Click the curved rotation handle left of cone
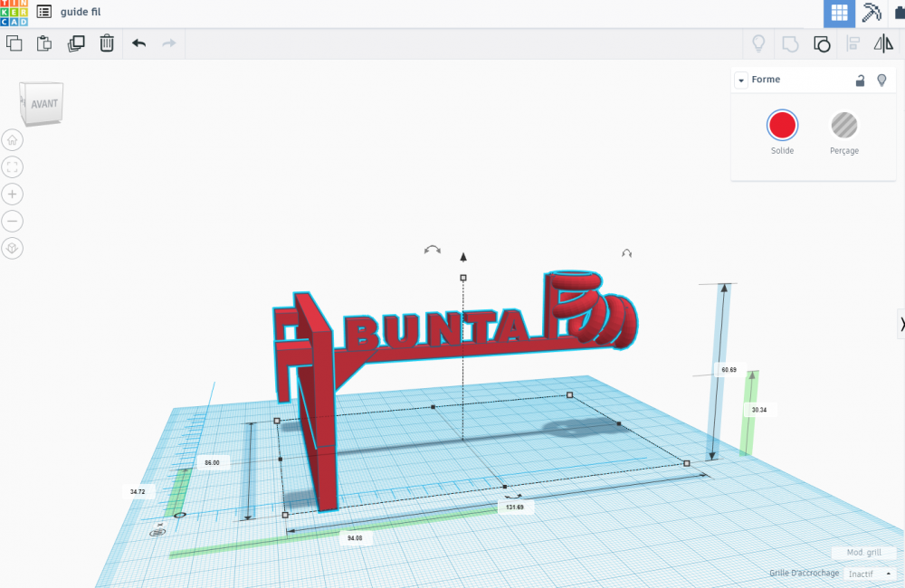This screenshot has width=905, height=588. [x=433, y=250]
